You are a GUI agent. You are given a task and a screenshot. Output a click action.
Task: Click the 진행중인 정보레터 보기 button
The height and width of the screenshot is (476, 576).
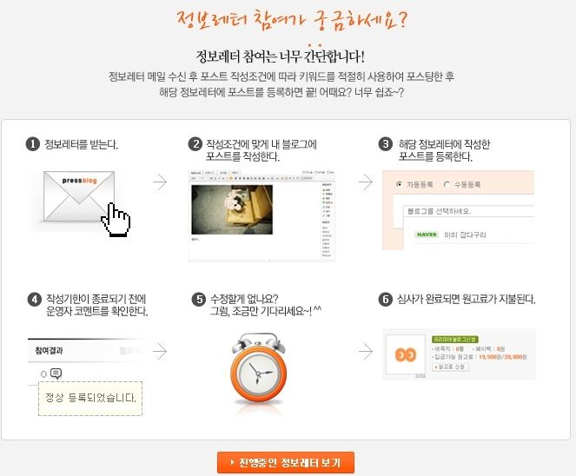click(x=286, y=462)
